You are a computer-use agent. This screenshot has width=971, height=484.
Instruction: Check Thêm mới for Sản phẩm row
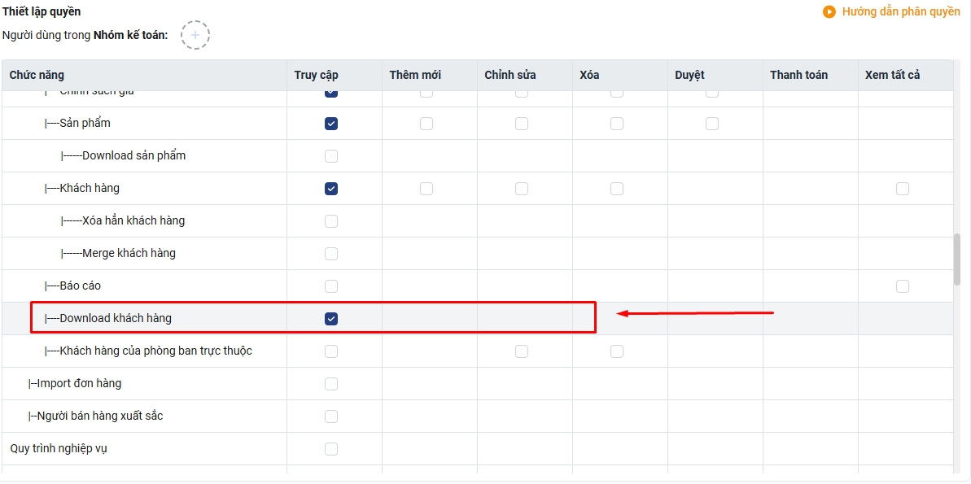click(426, 124)
